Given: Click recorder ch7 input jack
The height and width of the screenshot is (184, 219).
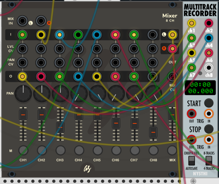Looking at the screenshot, I should pyautogui.click(x=192, y=68).
